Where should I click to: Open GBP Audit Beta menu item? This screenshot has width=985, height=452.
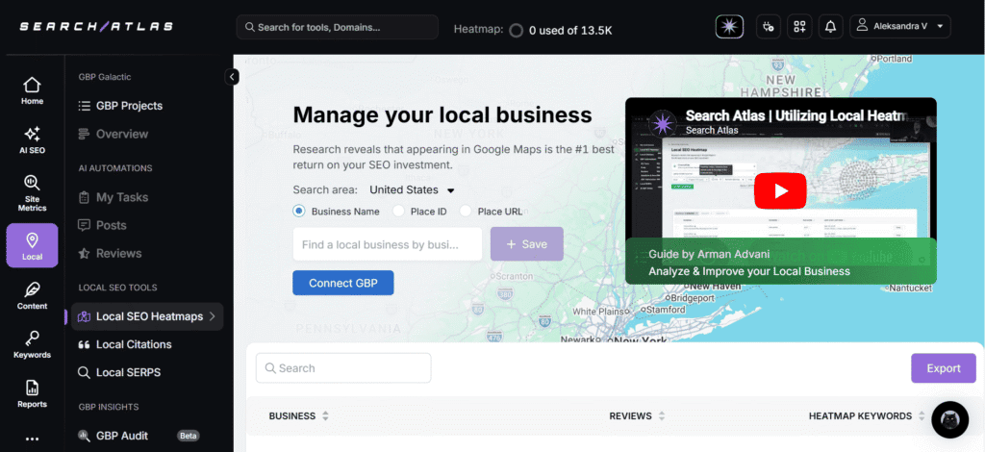139,435
